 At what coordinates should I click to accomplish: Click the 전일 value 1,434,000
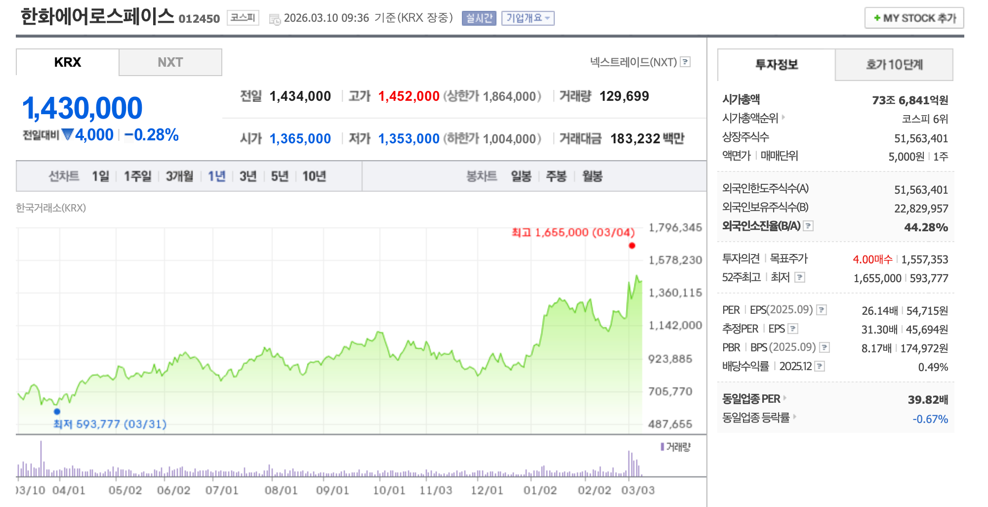click(300, 96)
